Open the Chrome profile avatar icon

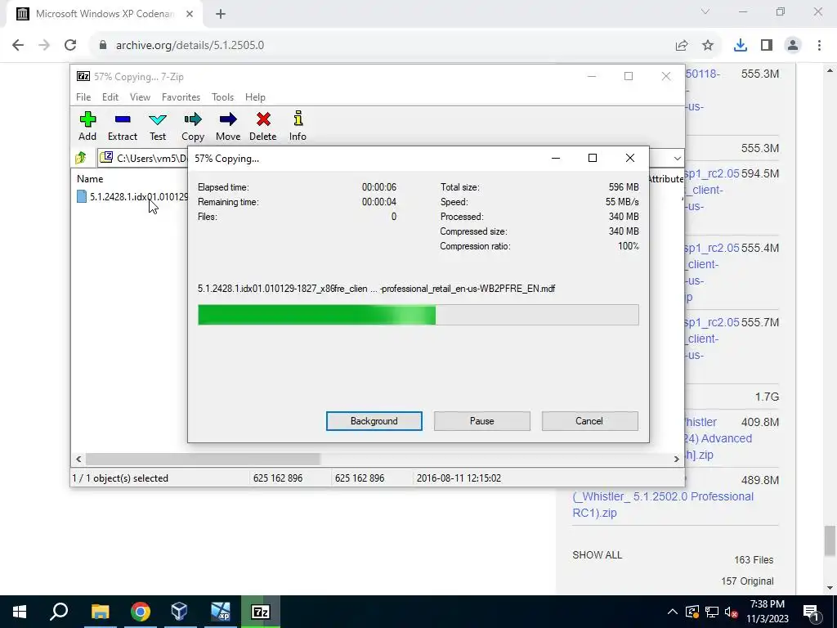(x=793, y=46)
